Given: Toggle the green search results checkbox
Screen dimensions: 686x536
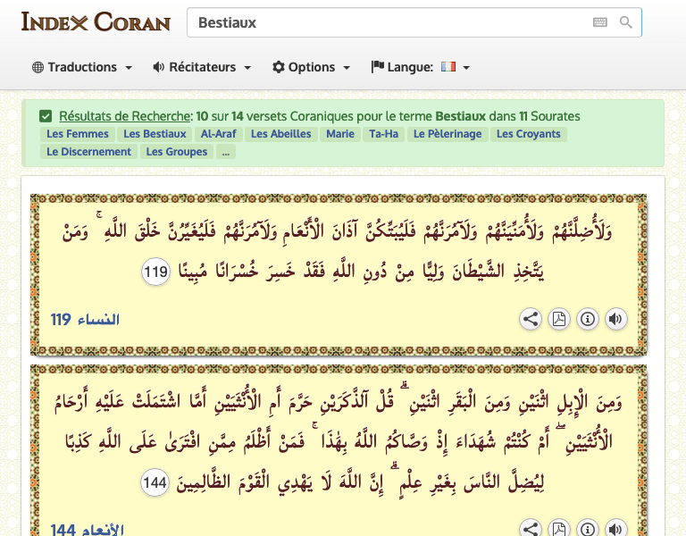Looking at the screenshot, I should click(46, 116).
